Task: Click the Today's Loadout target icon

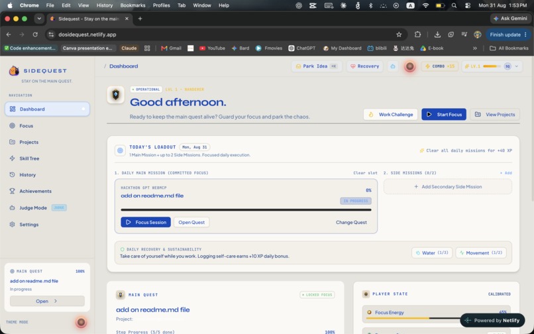Action: pyautogui.click(x=120, y=150)
